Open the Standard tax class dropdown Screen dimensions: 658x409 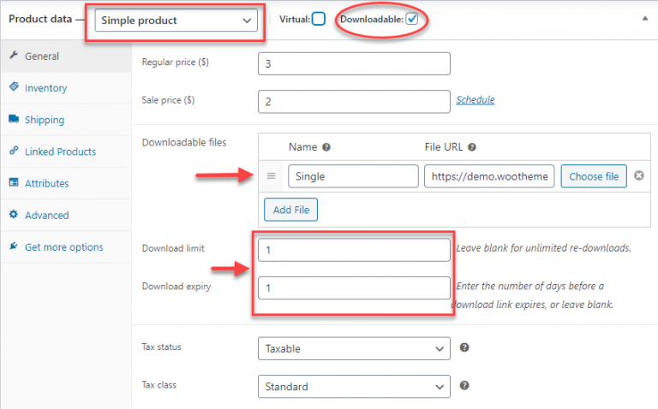[354, 387]
